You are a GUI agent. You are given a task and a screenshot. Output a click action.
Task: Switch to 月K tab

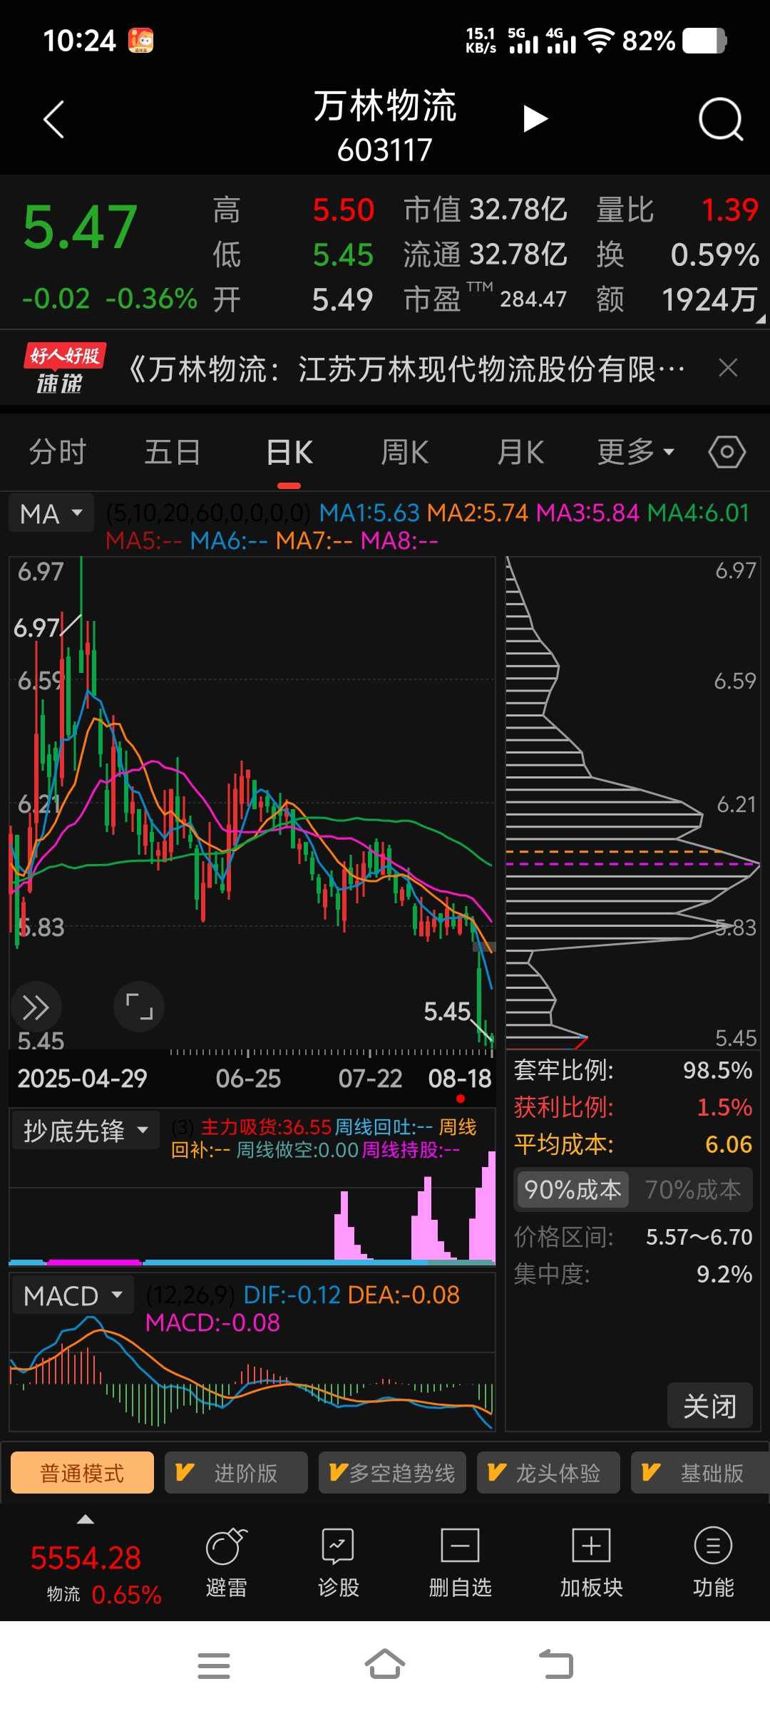(x=520, y=452)
